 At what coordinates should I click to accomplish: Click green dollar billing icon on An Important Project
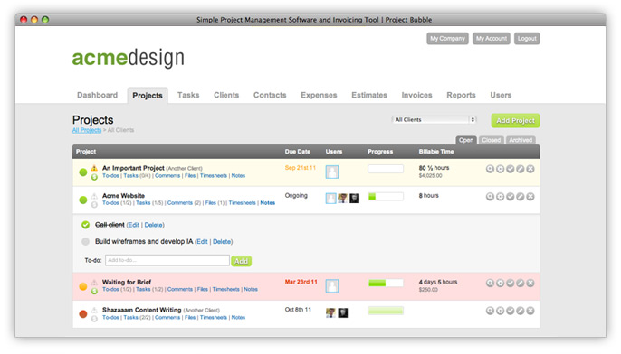point(94,177)
